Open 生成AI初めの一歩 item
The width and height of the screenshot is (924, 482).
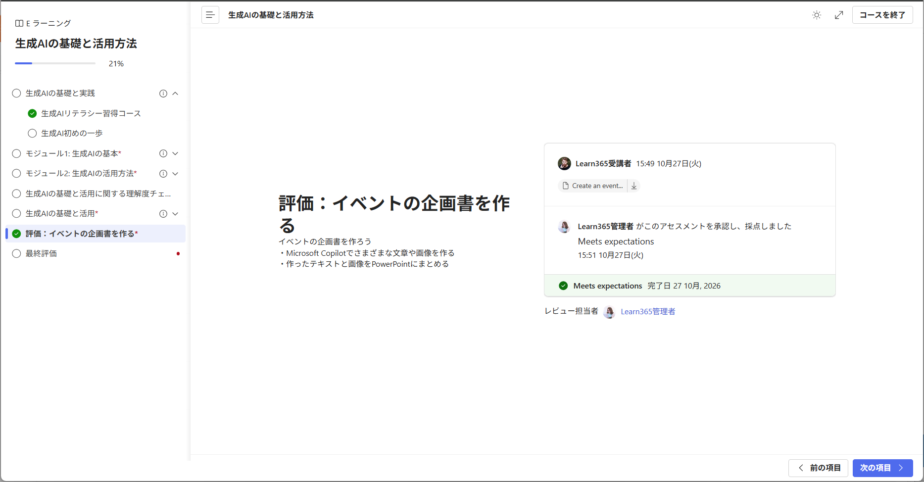tap(72, 133)
